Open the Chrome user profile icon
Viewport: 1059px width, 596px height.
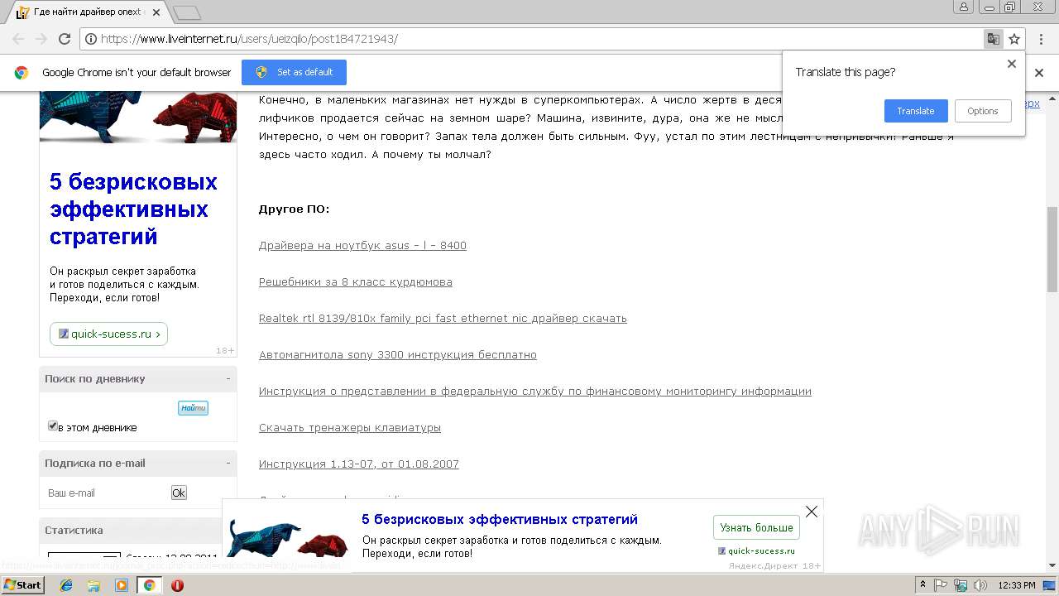(x=964, y=7)
